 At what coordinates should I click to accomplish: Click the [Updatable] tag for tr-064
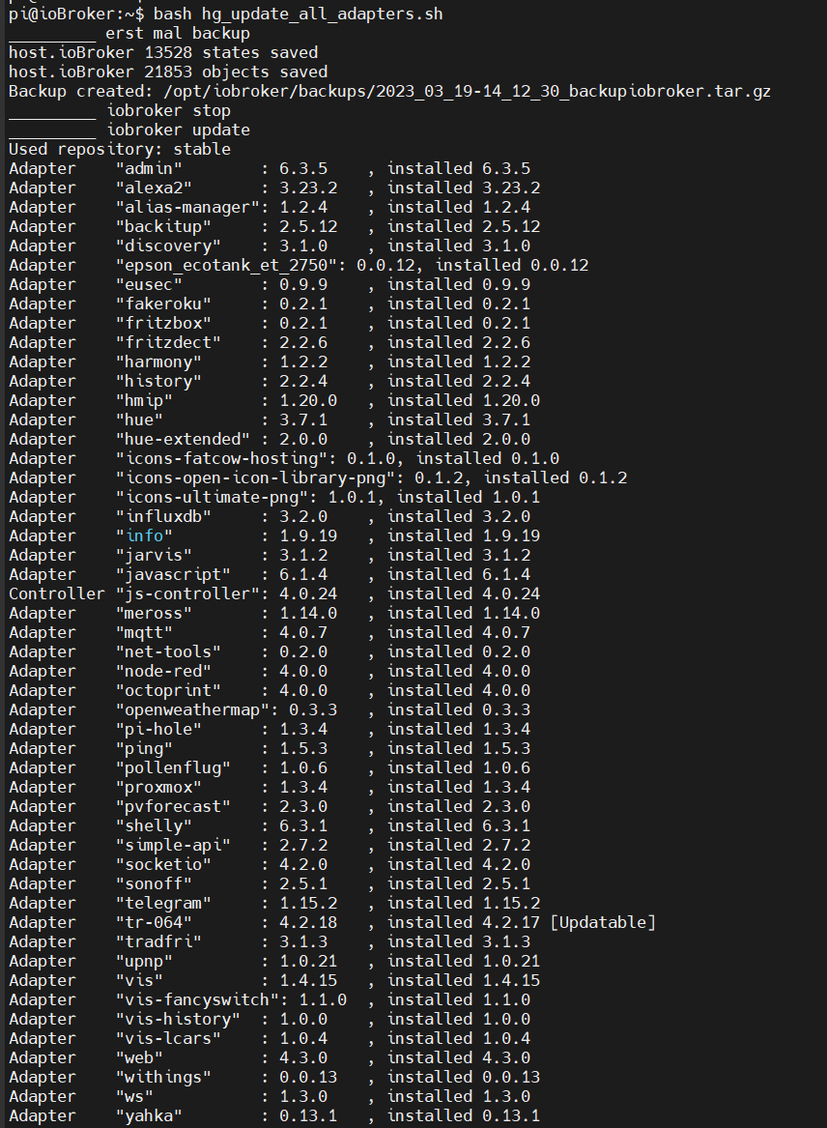[603, 922]
